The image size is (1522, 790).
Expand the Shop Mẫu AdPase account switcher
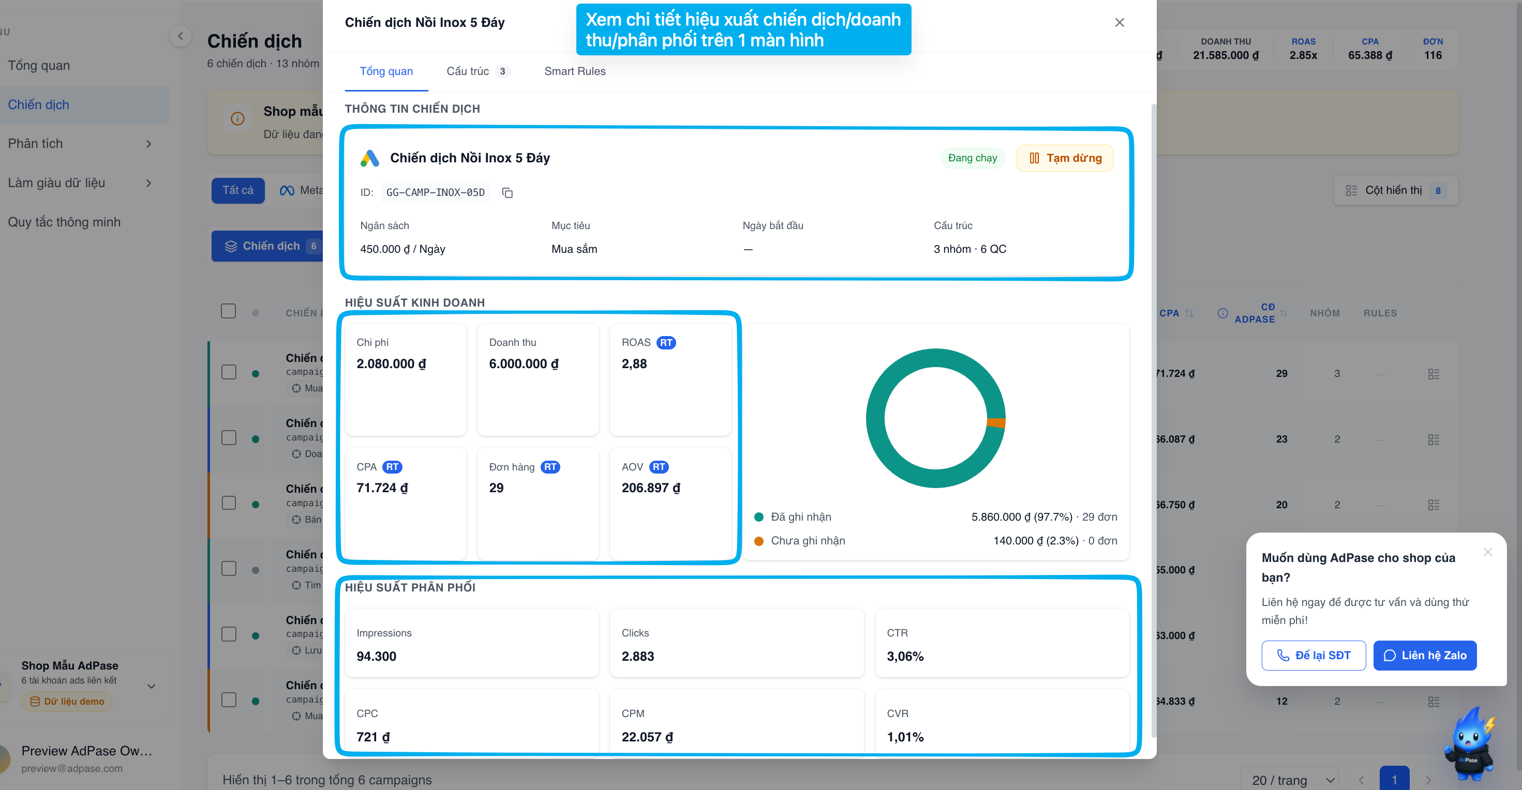point(151,686)
